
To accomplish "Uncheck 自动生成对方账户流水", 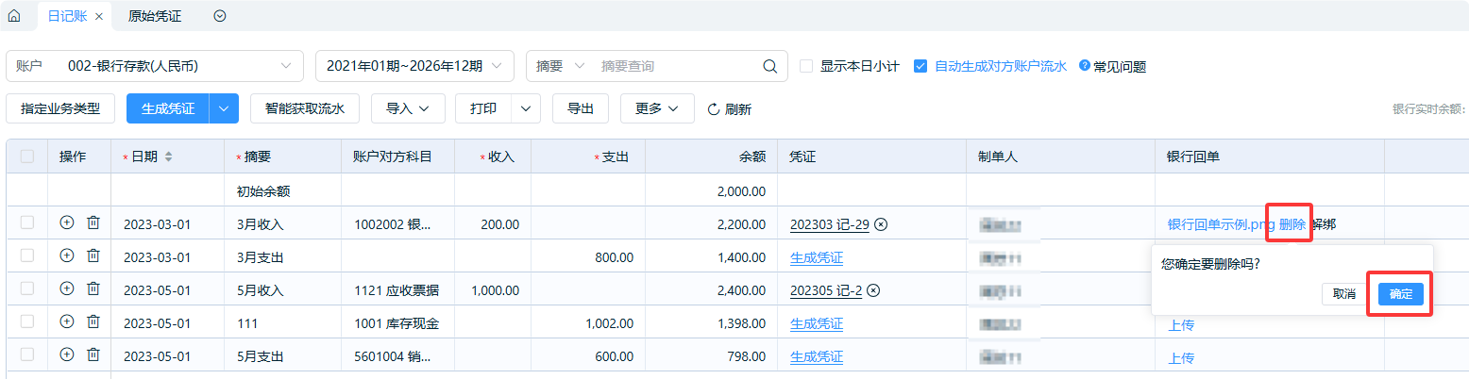I will coord(920,66).
